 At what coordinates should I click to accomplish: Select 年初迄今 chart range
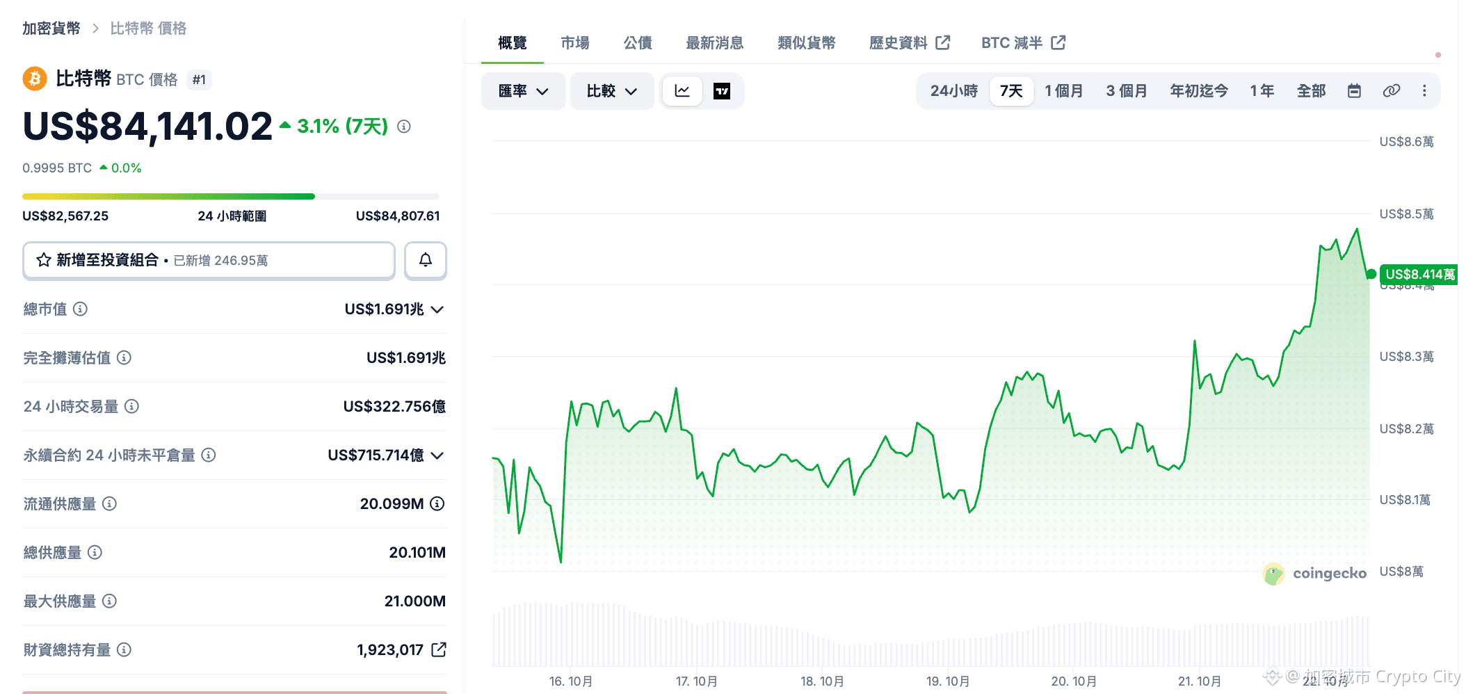(x=1199, y=91)
